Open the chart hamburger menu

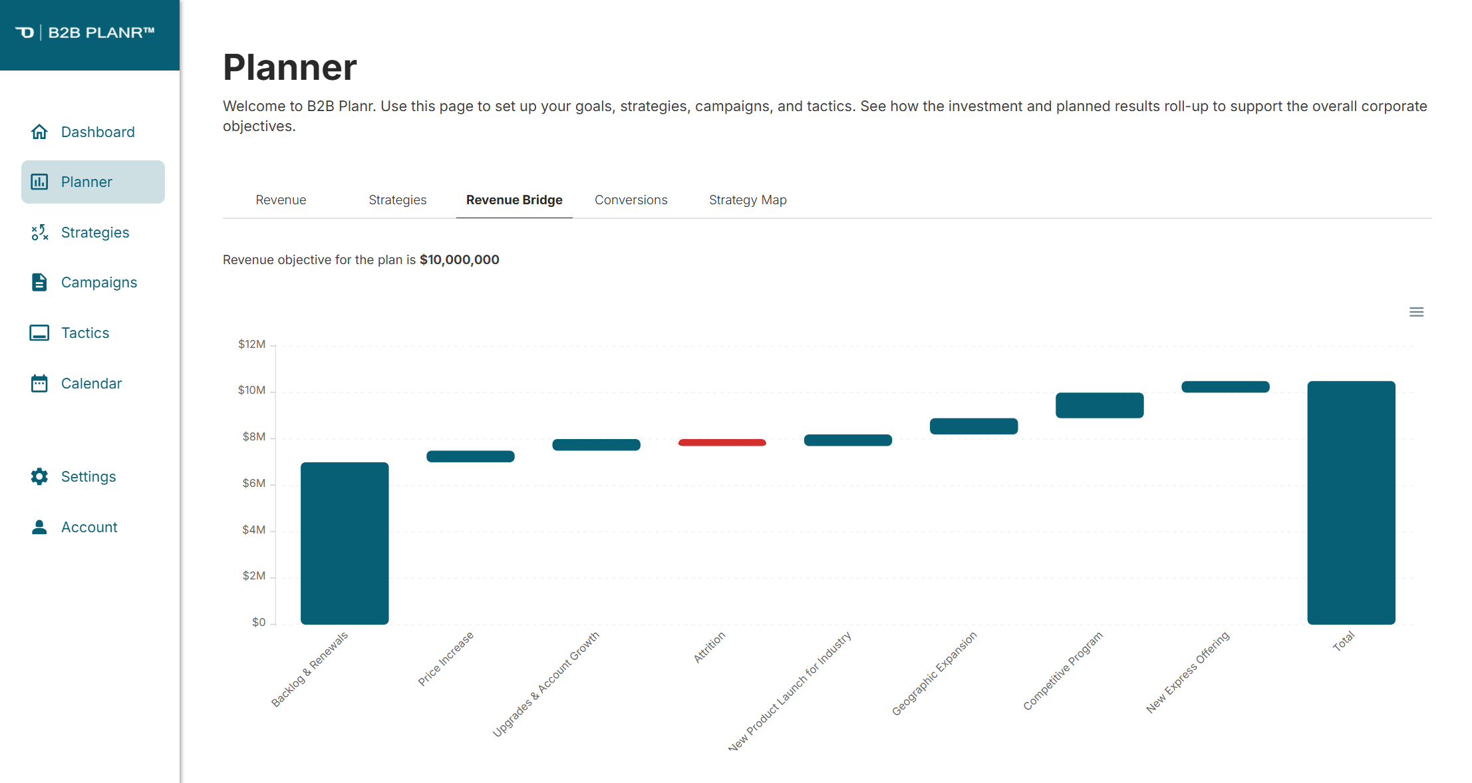1416,312
